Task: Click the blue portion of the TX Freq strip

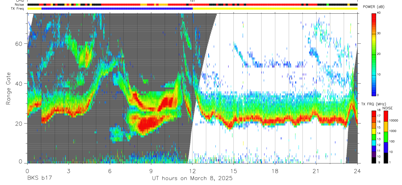Action: click(x=117, y=9)
